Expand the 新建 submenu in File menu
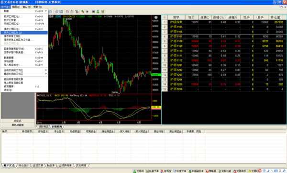This screenshot has height=173, width=287. [x=24, y=11]
